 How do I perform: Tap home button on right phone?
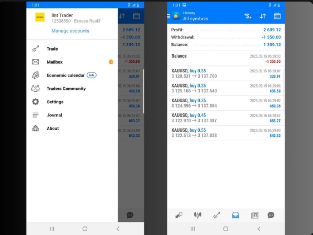pos(226,229)
